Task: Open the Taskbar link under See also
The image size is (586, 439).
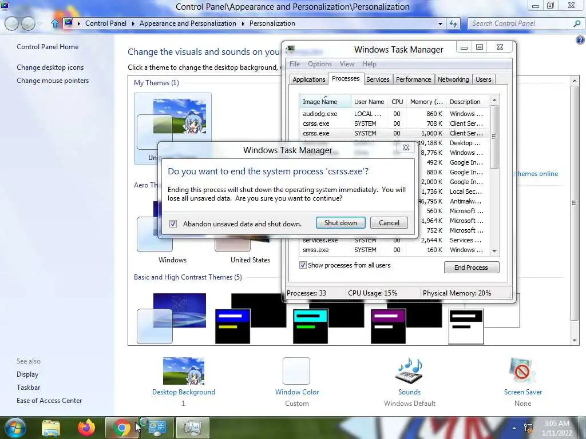Action: click(x=28, y=388)
